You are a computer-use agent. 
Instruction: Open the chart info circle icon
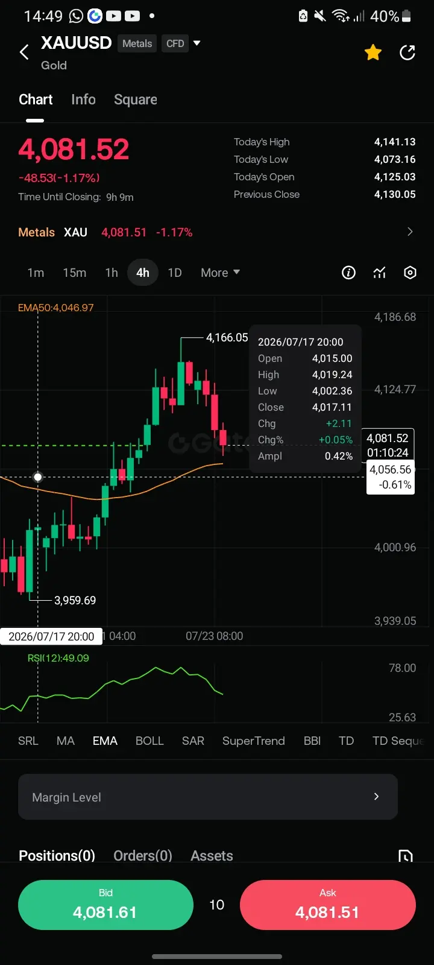348,273
